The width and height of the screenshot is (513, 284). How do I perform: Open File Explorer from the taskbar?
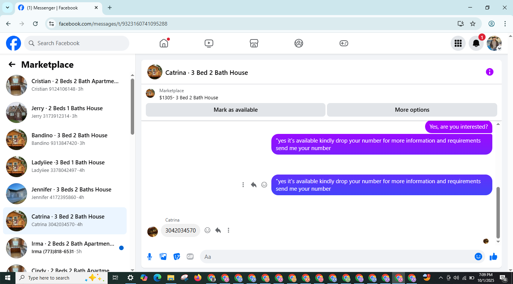click(171, 278)
